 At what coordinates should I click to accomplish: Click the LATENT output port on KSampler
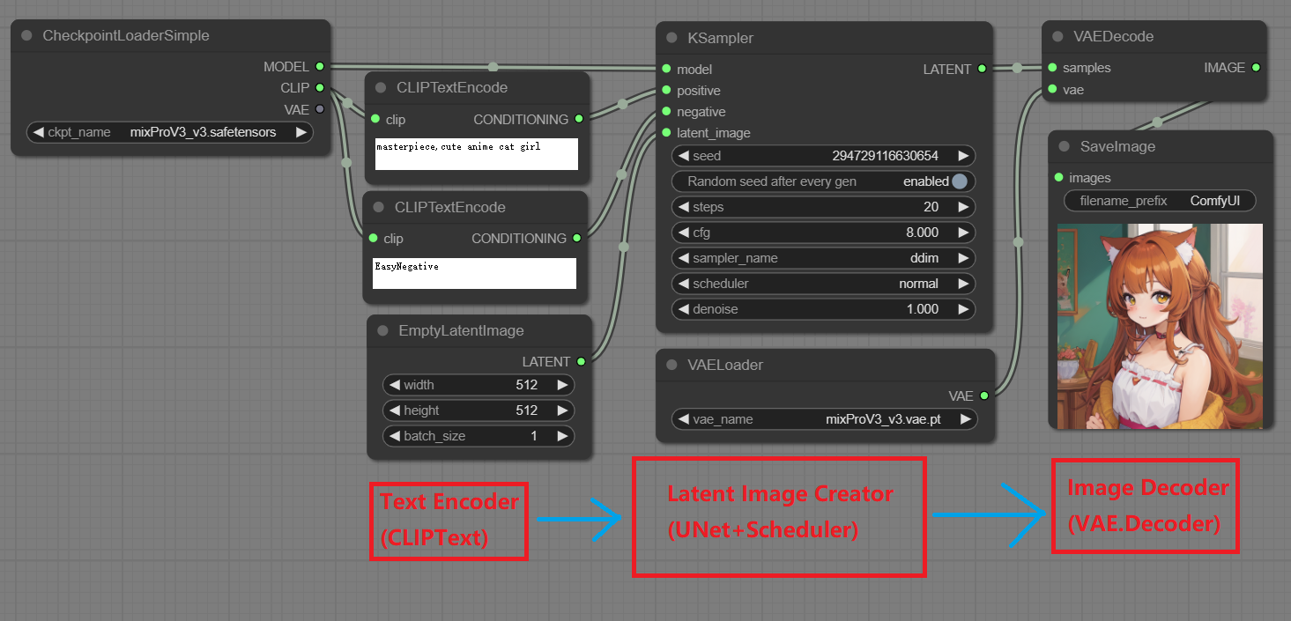pos(982,69)
